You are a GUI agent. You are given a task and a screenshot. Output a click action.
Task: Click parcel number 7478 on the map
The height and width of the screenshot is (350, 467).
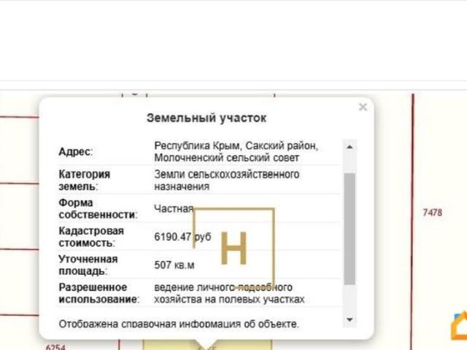(x=433, y=212)
